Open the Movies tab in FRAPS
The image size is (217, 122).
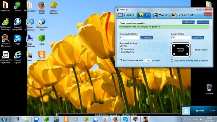click(160, 15)
